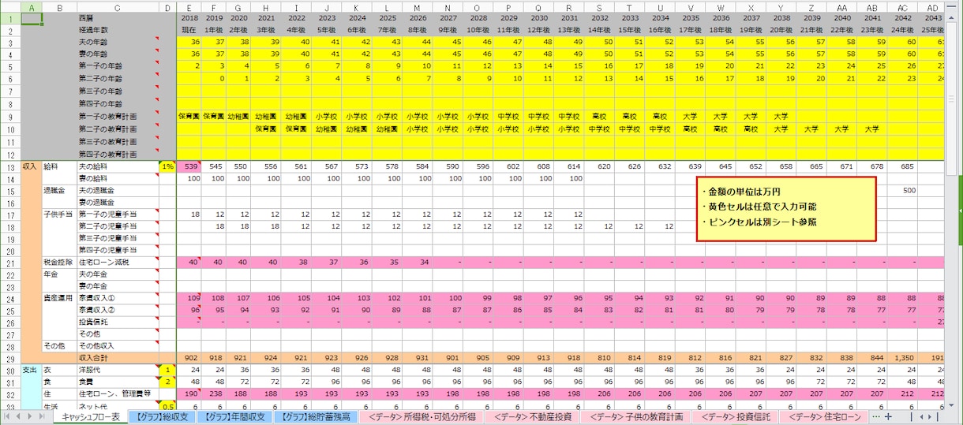This screenshot has height=425, width=963.
Task: Select row 1 header
Action: (x=10, y=17)
